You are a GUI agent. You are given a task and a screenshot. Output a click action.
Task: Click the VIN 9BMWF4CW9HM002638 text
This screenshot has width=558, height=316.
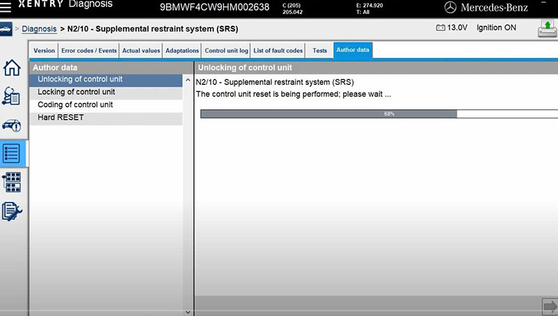pos(215,7)
